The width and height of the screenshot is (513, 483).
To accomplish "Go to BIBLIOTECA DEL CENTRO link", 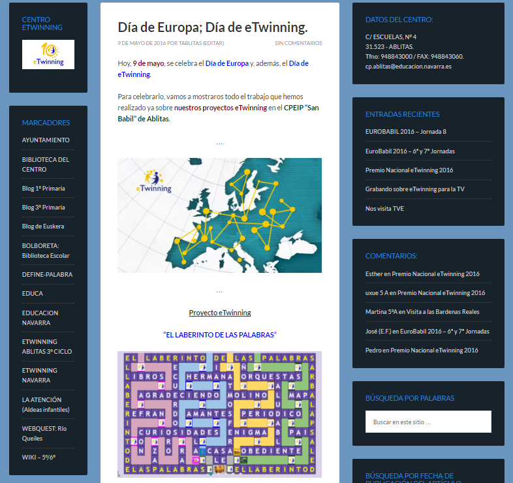I will pyautogui.click(x=46, y=164).
